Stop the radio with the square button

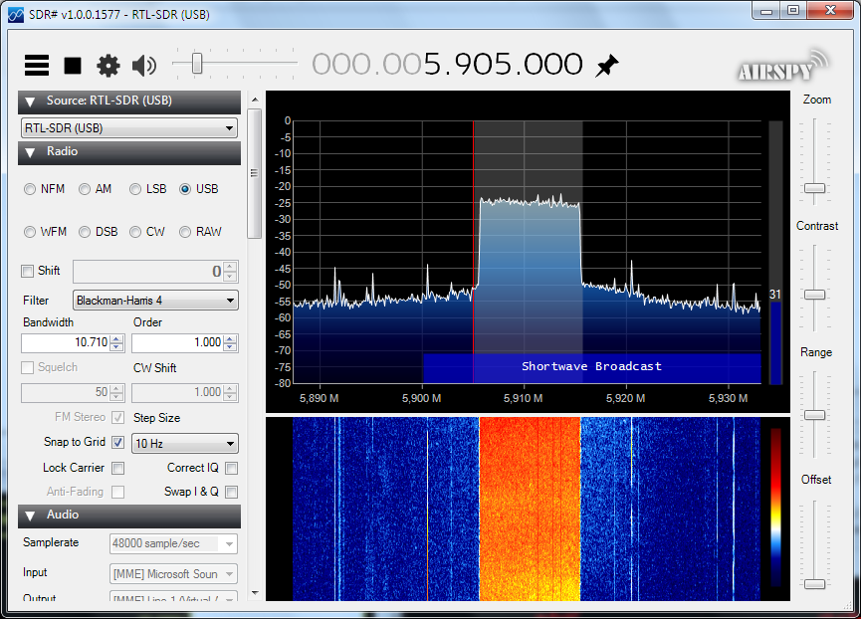click(73, 66)
